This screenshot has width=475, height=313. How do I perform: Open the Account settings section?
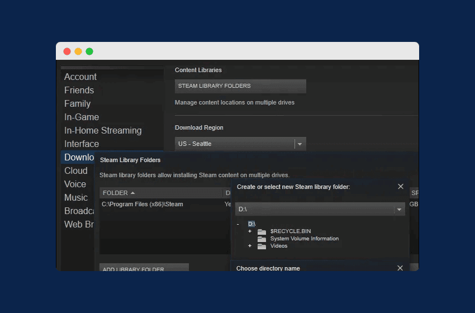(80, 77)
